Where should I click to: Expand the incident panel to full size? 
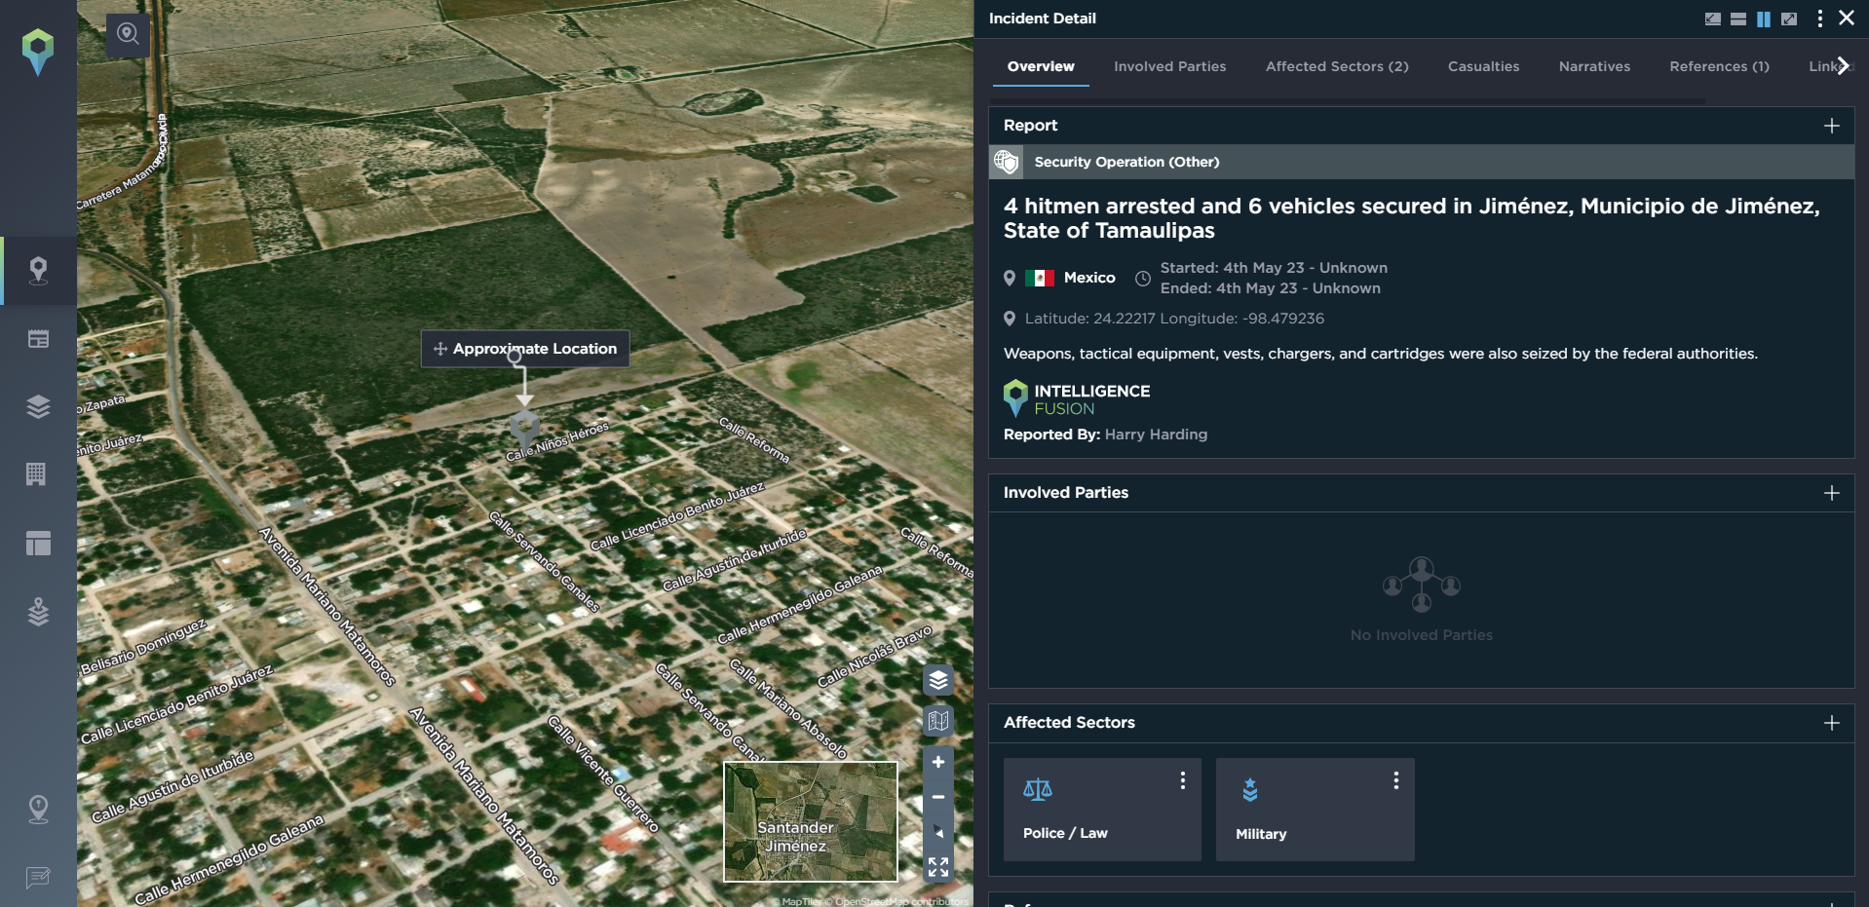(1789, 19)
